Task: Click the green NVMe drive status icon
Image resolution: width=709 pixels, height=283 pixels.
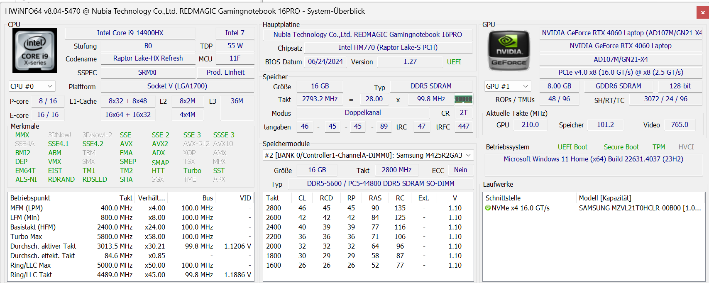Action: (488, 208)
